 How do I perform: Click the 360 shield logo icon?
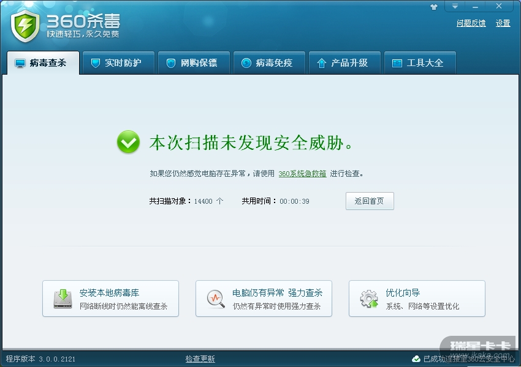click(25, 26)
